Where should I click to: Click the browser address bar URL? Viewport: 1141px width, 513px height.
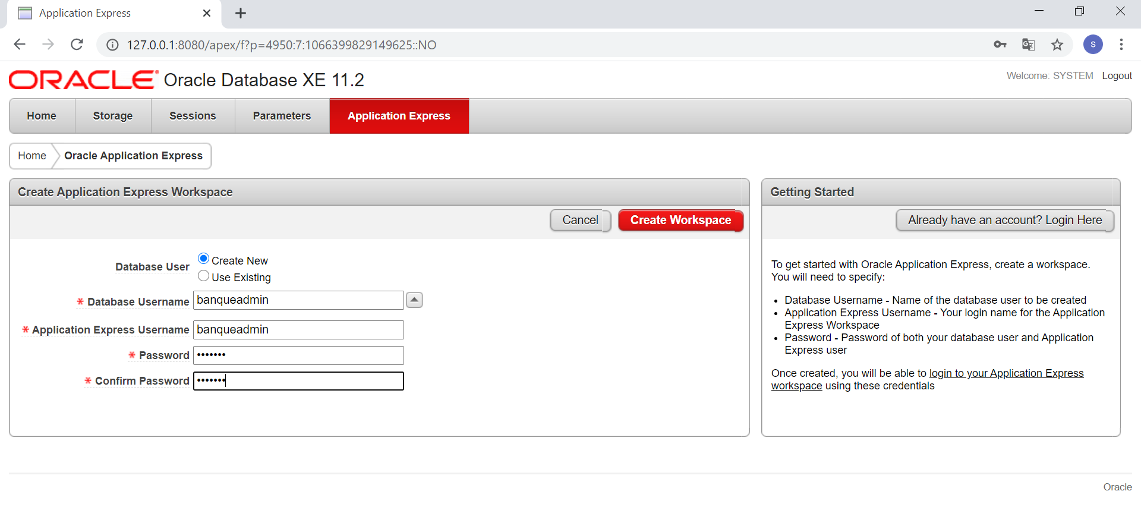click(x=282, y=45)
